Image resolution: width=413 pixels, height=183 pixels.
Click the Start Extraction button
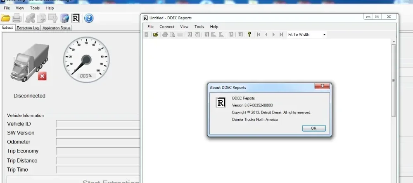pyautogui.click(x=74, y=180)
